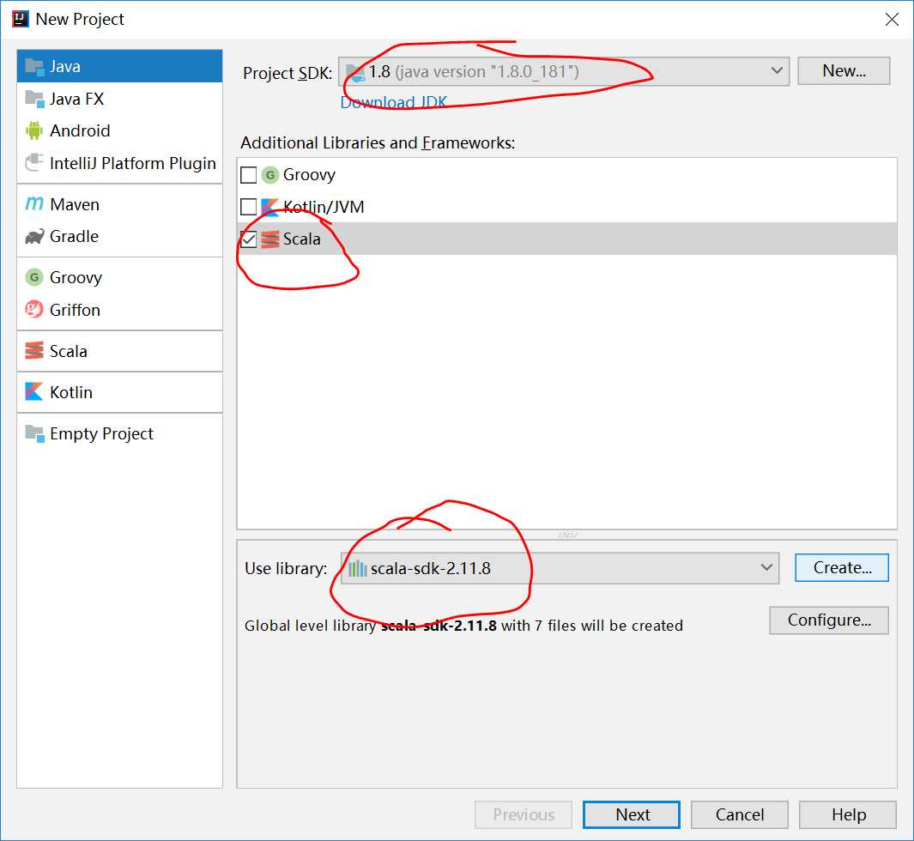The image size is (914, 841).
Task: Click the Scala icon in frameworks list
Action: [269, 239]
